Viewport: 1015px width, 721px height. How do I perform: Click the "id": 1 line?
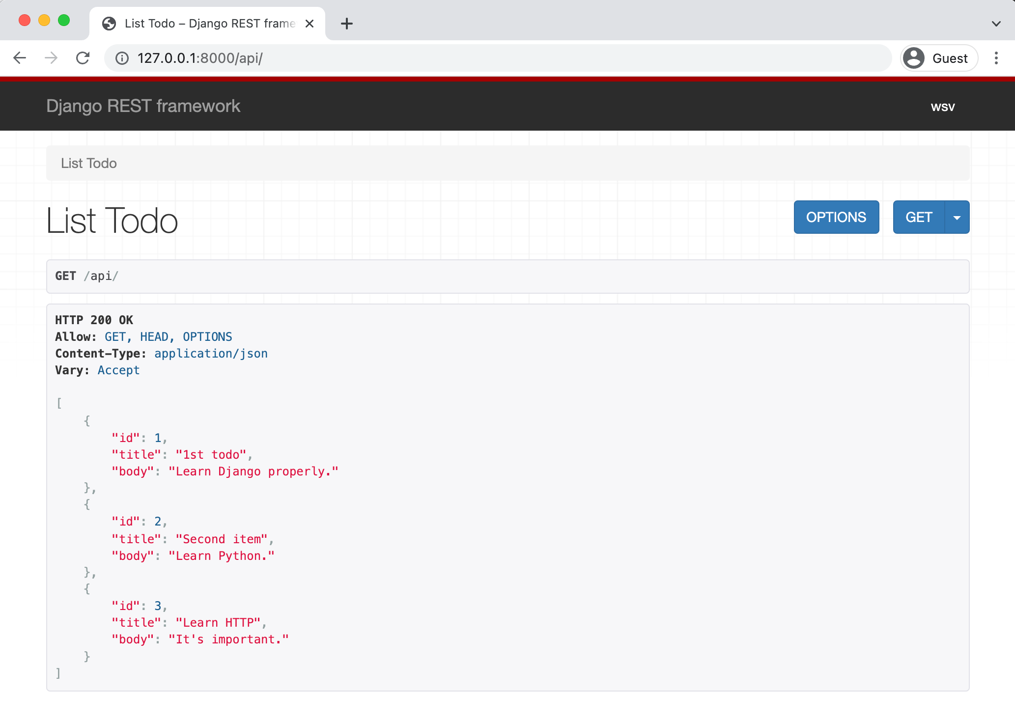tap(140, 438)
